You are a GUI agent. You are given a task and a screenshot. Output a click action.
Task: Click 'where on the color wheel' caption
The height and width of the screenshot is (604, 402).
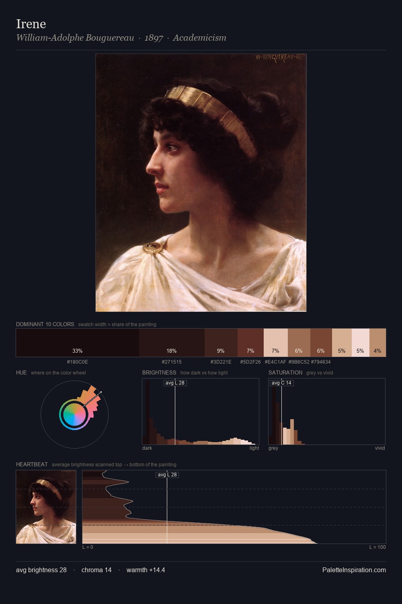click(58, 373)
